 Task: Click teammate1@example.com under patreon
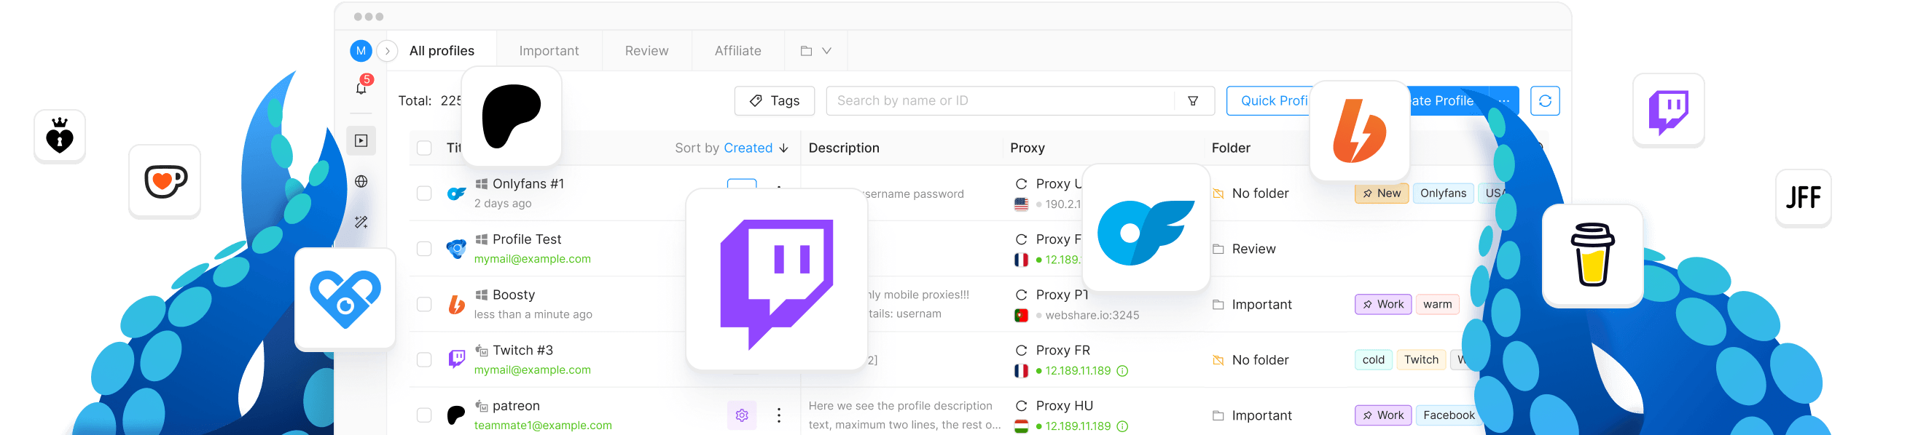[543, 426]
